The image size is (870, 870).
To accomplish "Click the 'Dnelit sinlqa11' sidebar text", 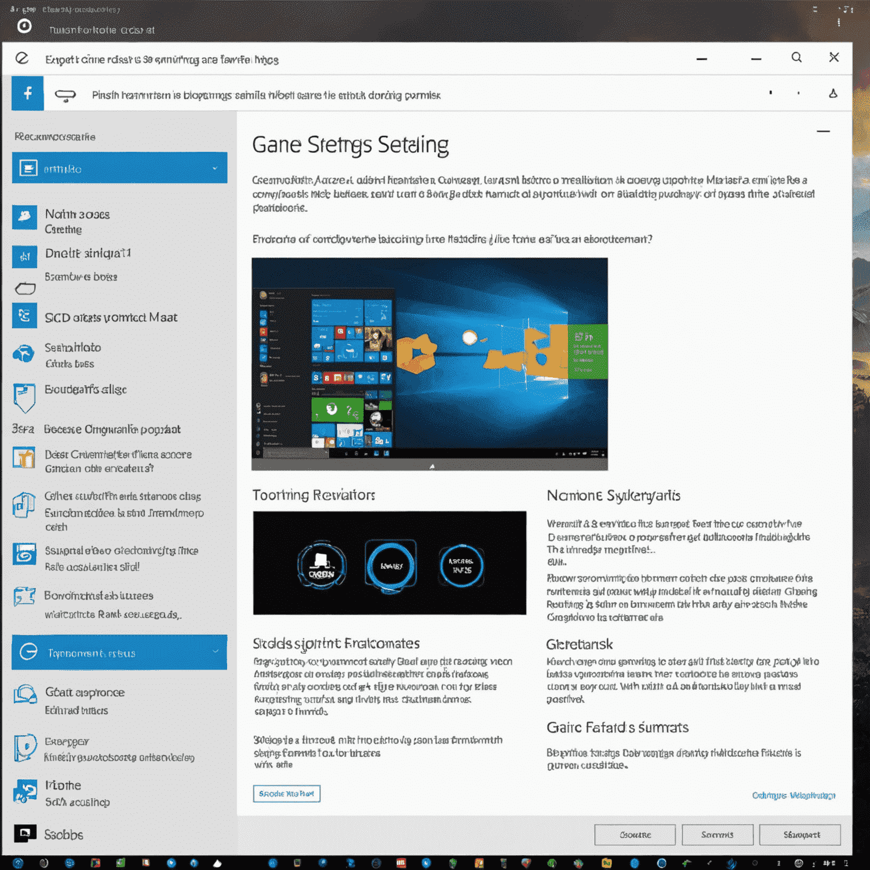I will click(x=88, y=253).
